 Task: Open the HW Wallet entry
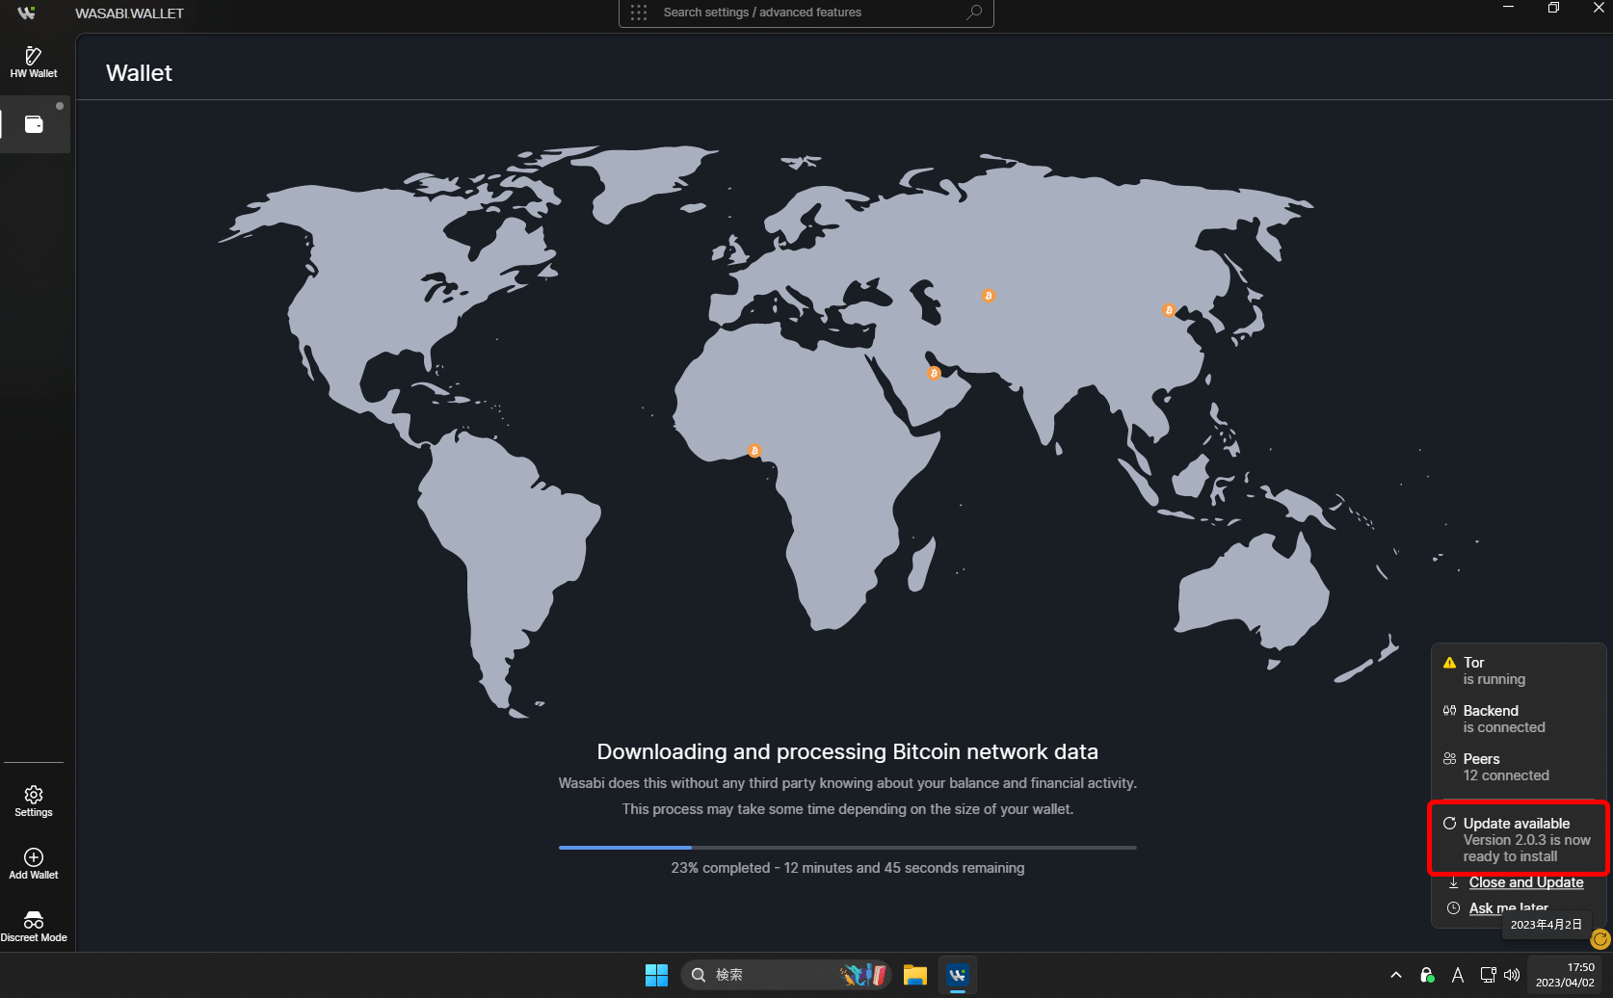34,62
